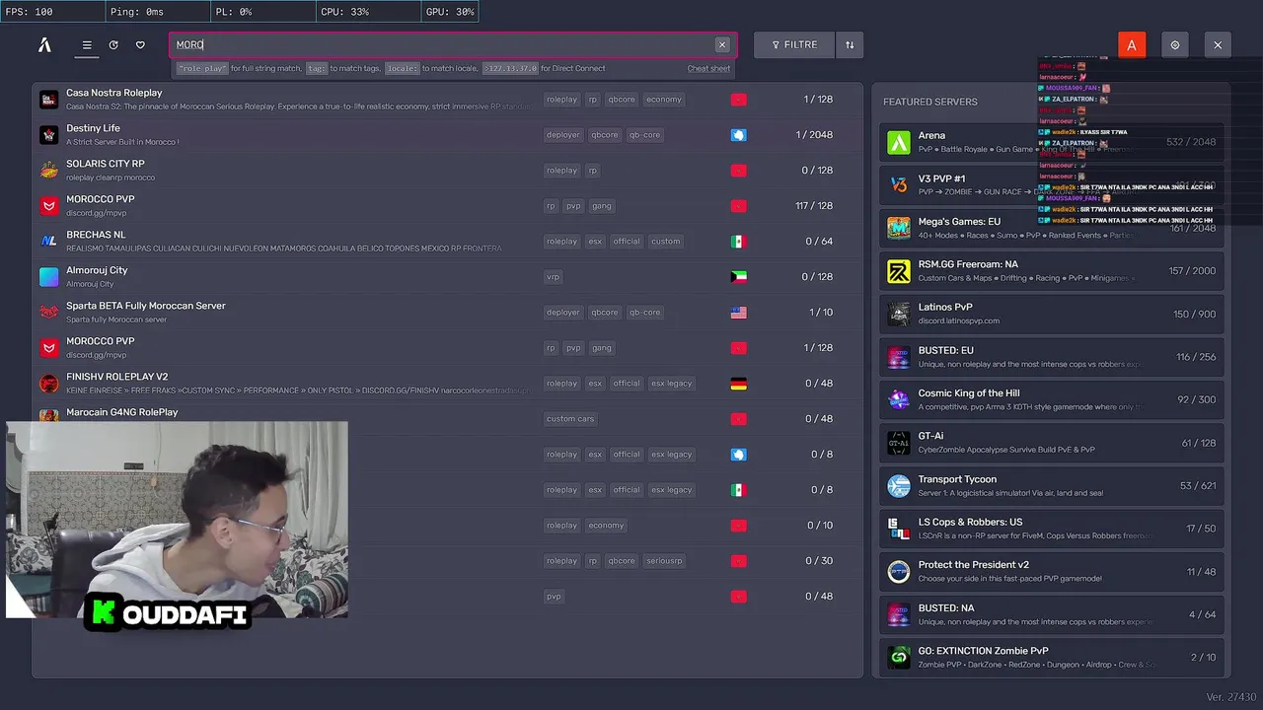
Task: Click the BUSTED: EU server icon
Action: 899,357
